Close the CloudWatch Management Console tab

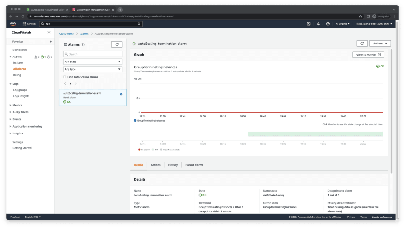coord(113,10)
